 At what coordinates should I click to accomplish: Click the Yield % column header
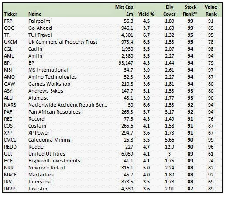coord(146,14)
